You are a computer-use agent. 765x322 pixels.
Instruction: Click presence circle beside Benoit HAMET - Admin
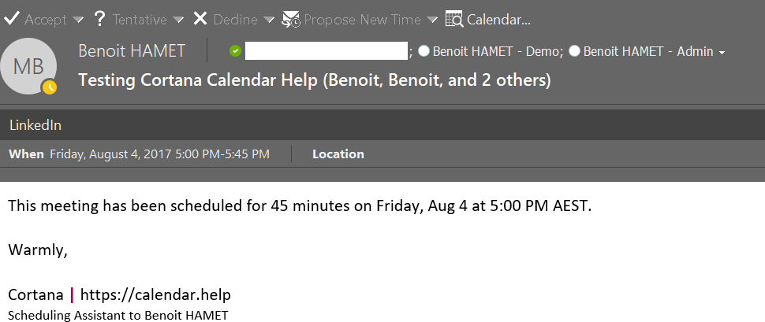click(574, 52)
